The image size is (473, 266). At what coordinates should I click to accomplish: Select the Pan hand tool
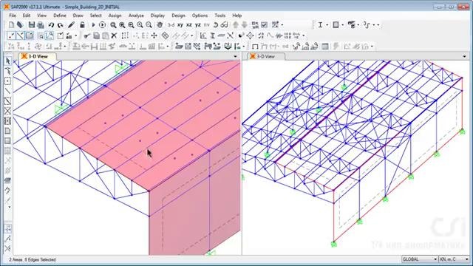pos(160,25)
